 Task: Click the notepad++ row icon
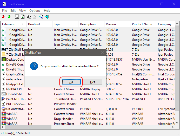point(4,79)
